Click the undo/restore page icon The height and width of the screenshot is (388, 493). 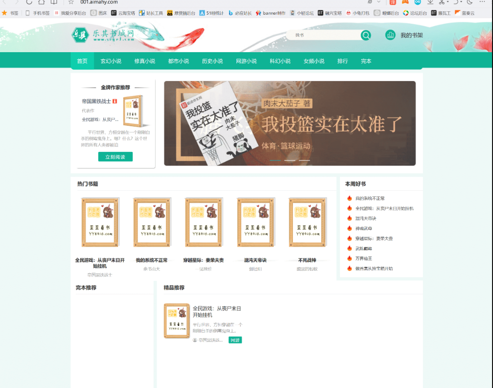click(x=456, y=2)
